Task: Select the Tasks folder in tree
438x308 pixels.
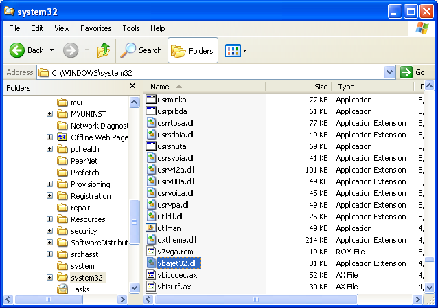Action: click(73, 289)
